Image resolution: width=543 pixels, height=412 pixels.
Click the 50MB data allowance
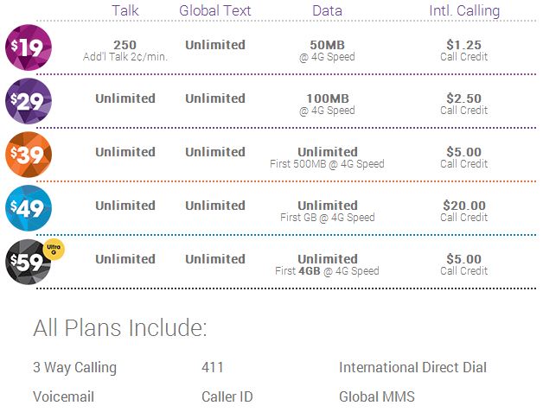327,45
